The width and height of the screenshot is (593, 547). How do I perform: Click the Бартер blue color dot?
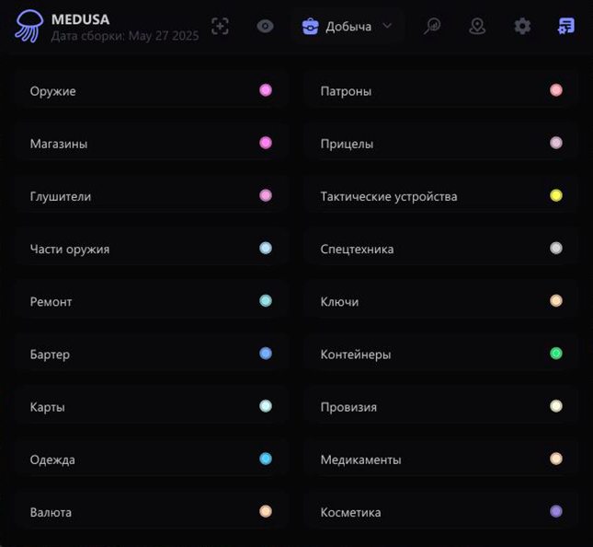click(x=266, y=354)
